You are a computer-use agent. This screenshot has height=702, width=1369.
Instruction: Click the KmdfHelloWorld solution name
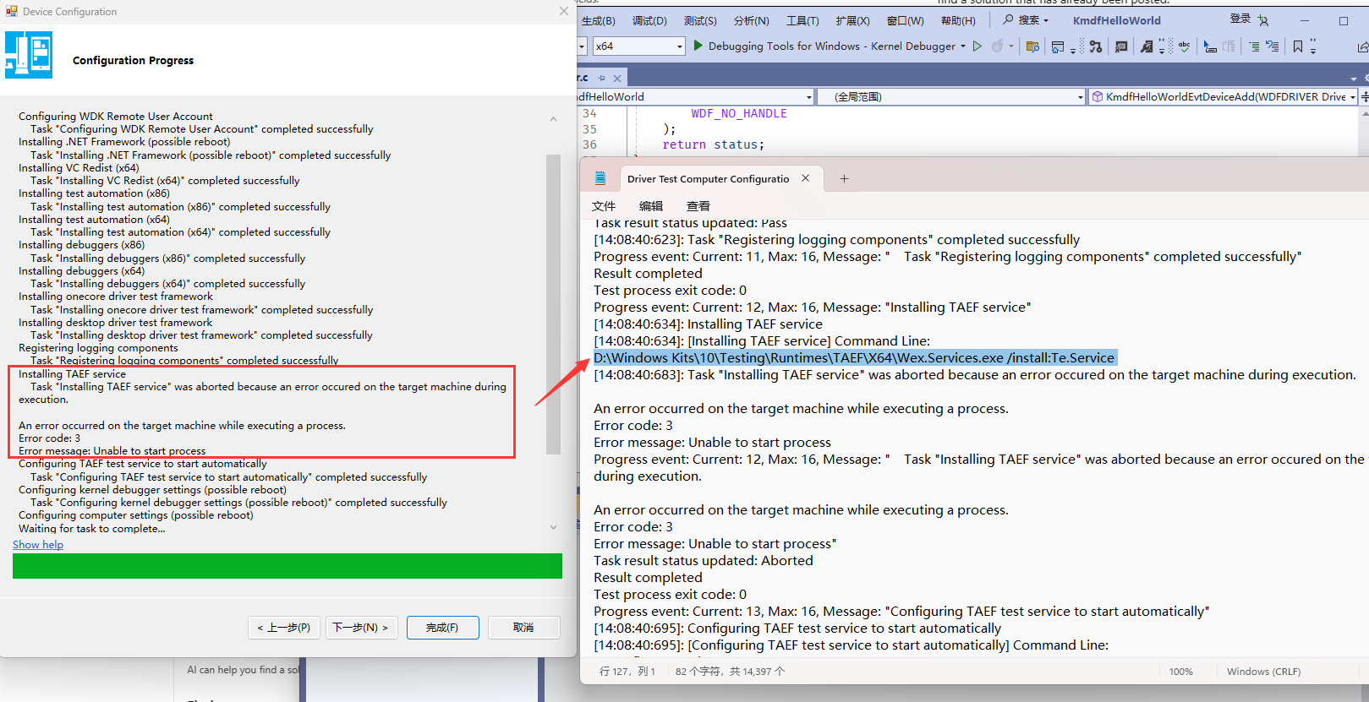(x=1116, y=20)
